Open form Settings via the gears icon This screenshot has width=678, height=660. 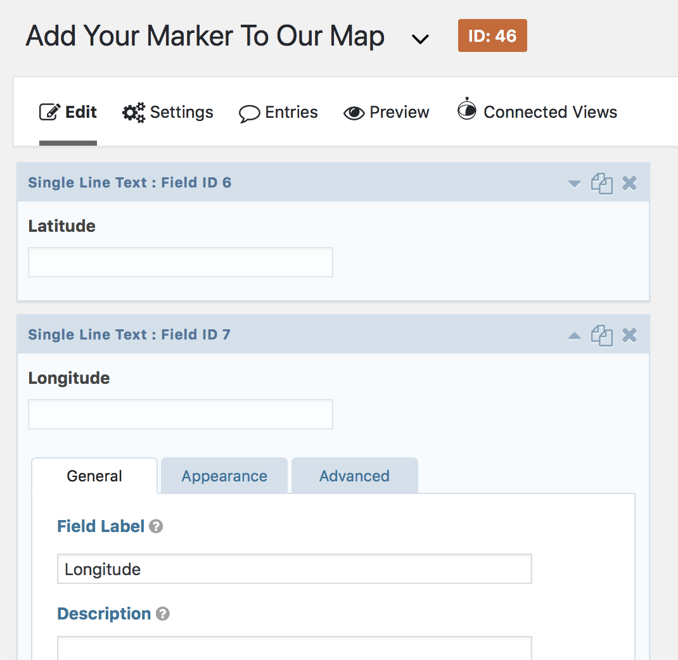pyautogui.click(x=132, y=111)
